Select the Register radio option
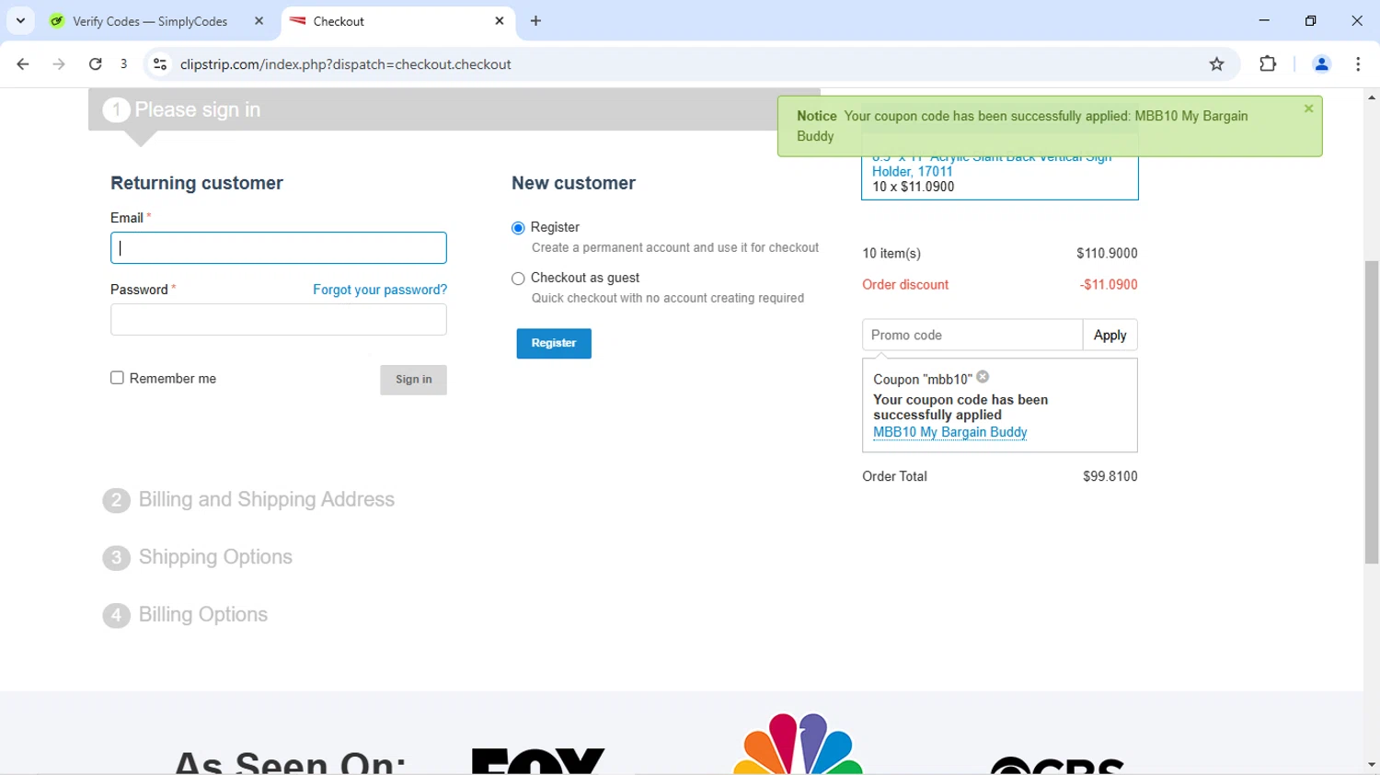 click(518, 228)
